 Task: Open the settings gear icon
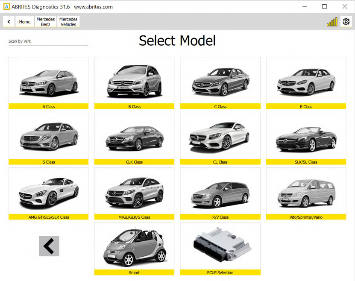[346, 21]
